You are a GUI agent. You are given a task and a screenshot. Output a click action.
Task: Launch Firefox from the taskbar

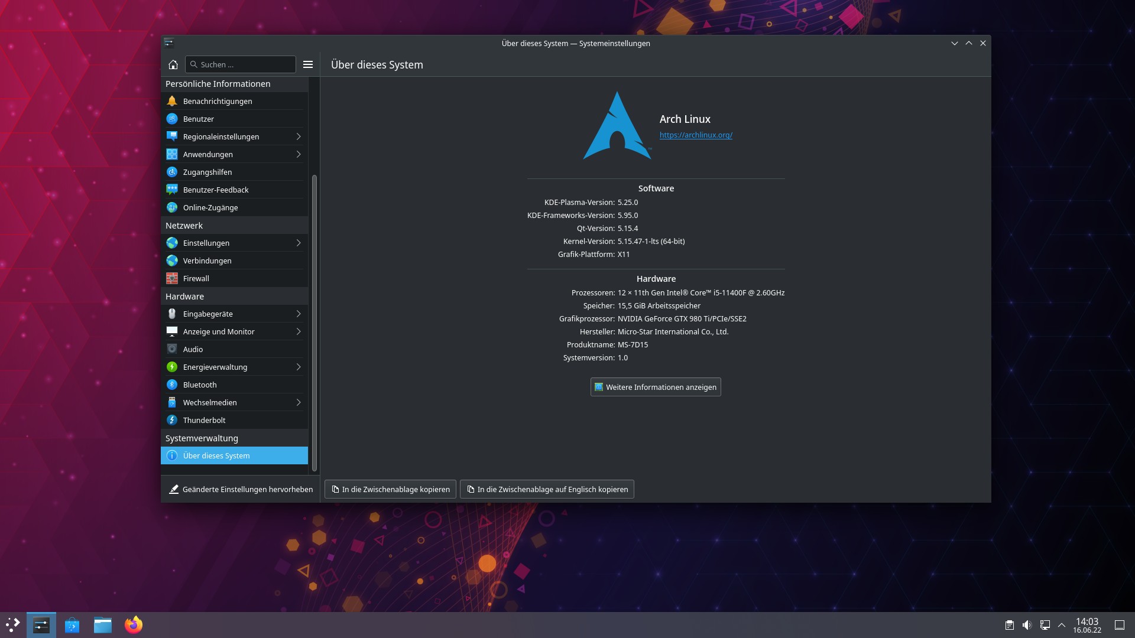(x=134, y=625)
